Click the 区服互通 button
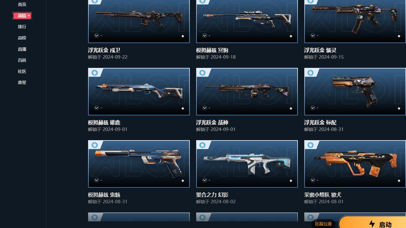The width and height of the screenshot is (406, 228). coord(323,224)
